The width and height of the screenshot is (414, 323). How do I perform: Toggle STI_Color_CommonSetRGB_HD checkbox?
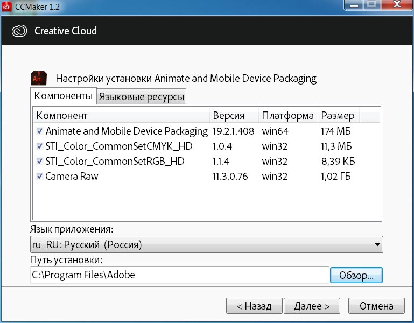pos(40,161)
